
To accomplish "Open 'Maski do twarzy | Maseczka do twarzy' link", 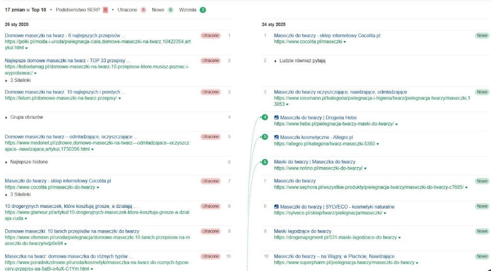I will pos(315,162).
